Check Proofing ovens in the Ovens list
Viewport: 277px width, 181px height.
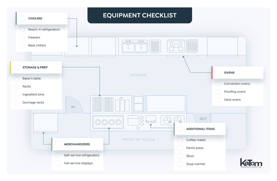(218, 92)
